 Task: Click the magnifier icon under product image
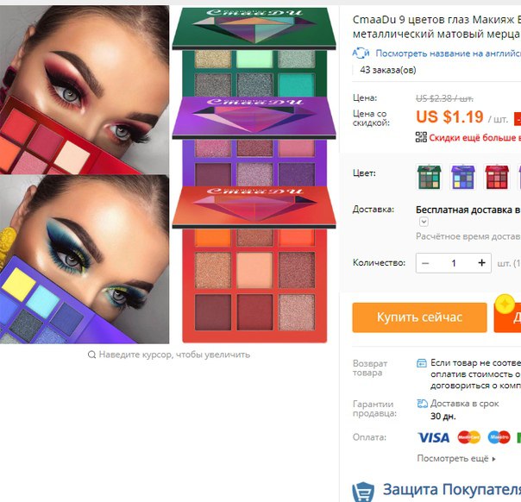91,355
